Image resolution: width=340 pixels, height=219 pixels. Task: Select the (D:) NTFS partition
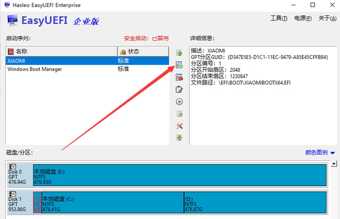tap(255, 203)
